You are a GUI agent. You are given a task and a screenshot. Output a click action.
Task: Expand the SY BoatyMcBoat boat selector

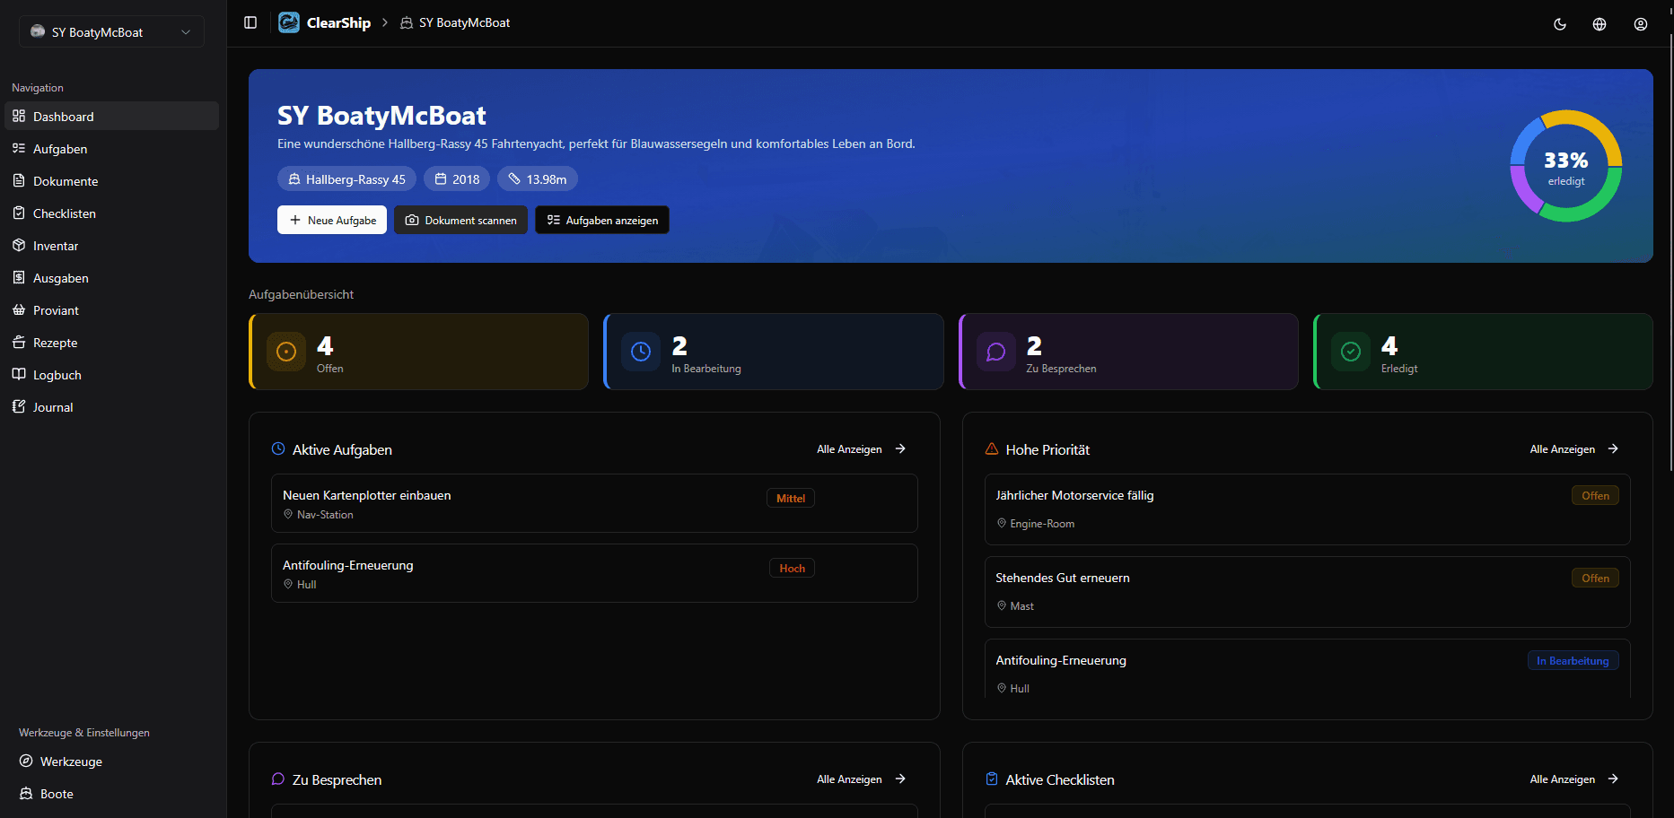(111, 32)
